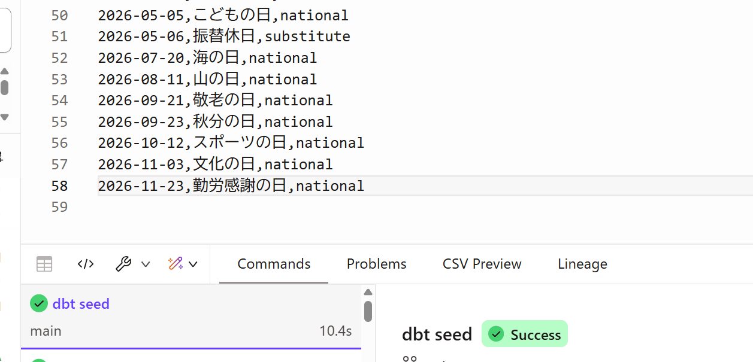The width and height of the screenshot is (753, 362).
Task: Click the wrench build icon
Action: click(x=123, y=264)
